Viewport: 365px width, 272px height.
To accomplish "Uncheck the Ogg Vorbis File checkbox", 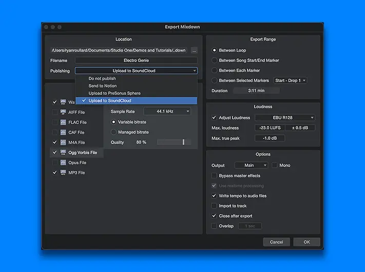I will (x=55, y=152).
